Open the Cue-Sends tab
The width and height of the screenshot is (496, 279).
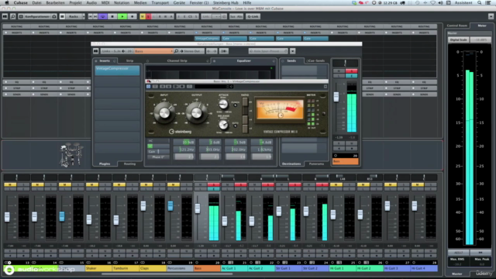[316, 60]
